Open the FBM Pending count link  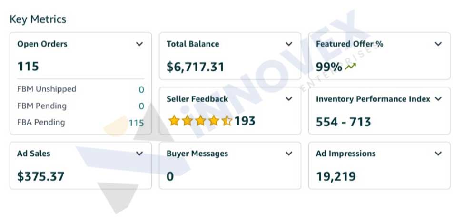141,106
